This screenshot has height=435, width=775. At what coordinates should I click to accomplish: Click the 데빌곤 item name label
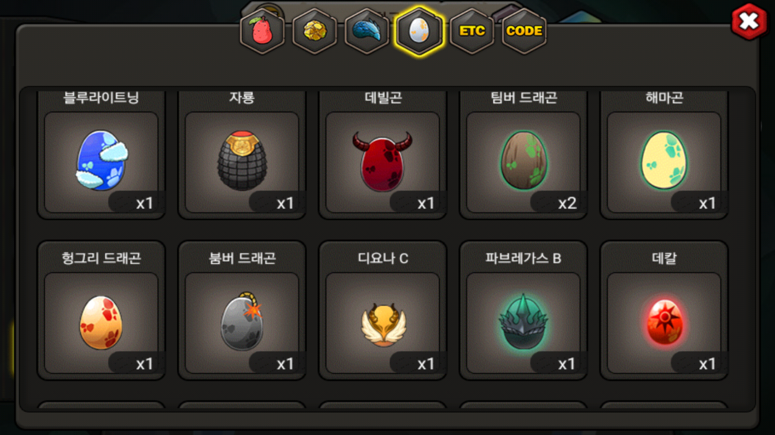[383, 98]
